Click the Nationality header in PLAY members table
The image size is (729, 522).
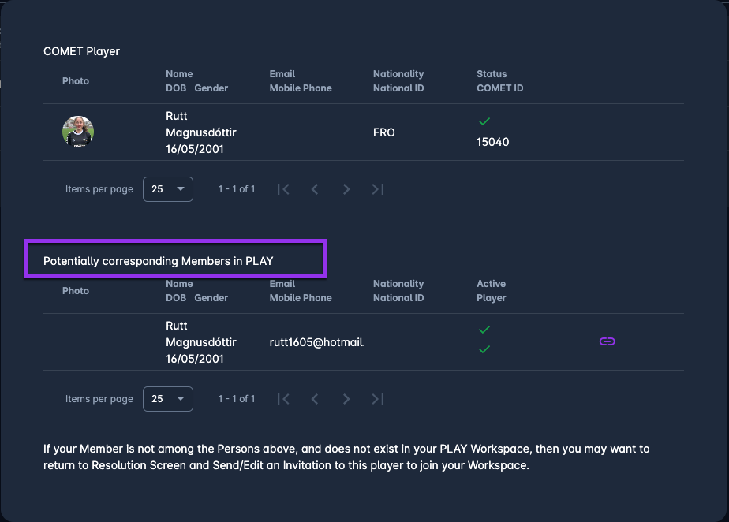click(398, 284)
